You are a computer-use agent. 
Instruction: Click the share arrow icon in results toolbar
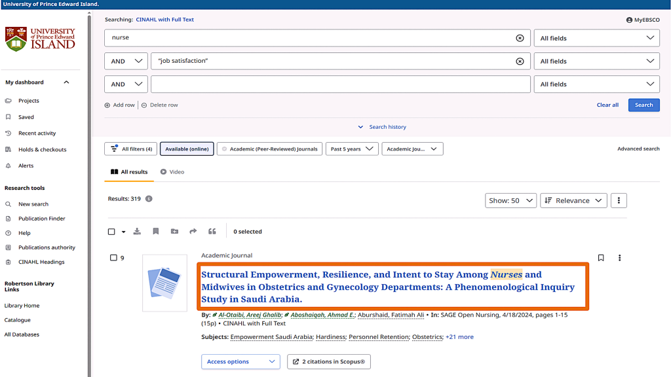(x=193, y=232)
